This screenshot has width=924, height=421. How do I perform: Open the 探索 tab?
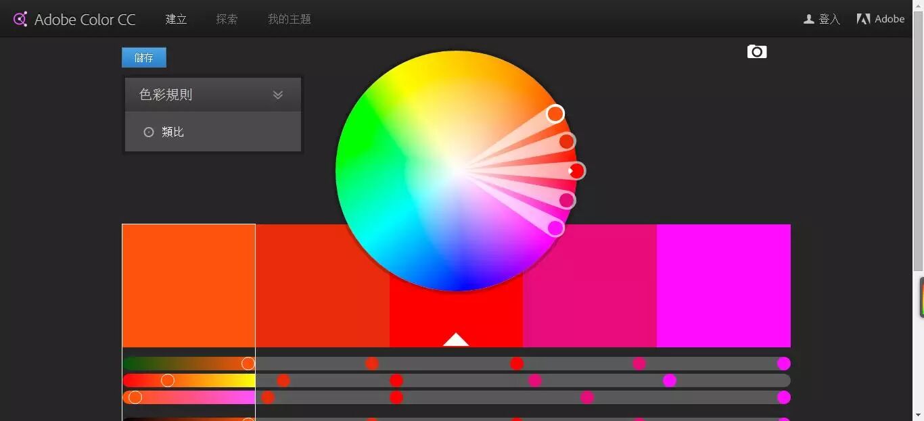tap(227, 19)
